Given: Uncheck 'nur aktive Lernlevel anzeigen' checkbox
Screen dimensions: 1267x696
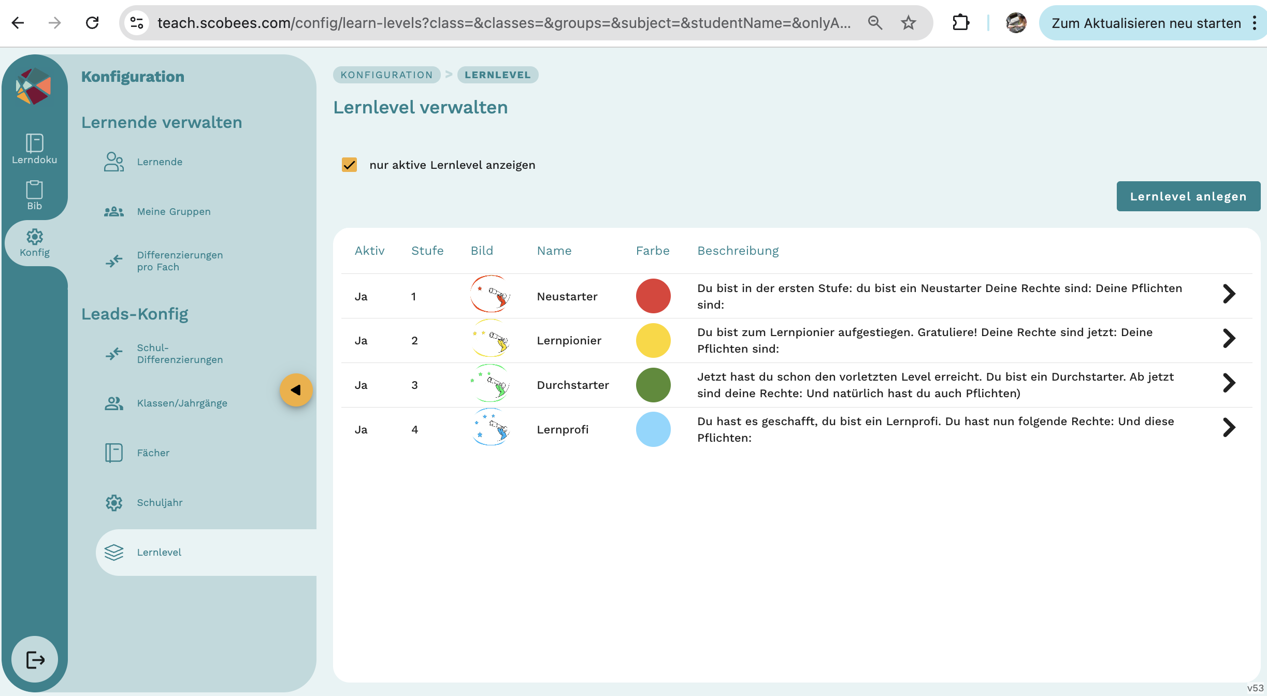Looking at the screenshot, I should [350, 165].
